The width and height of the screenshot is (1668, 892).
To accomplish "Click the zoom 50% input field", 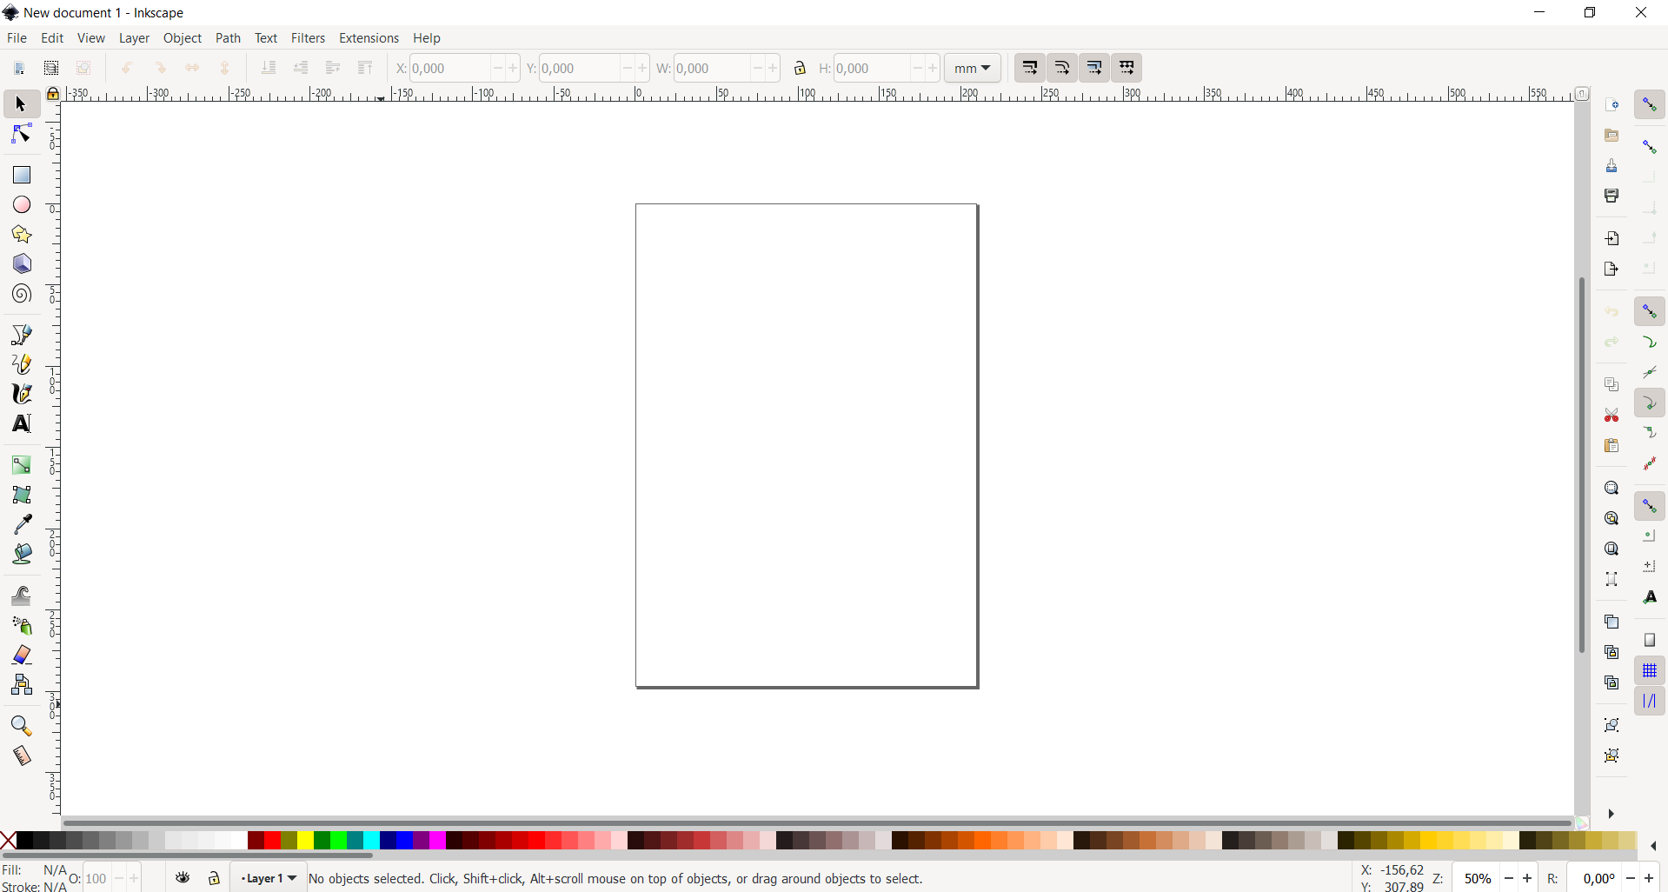I will (1478, 879).
